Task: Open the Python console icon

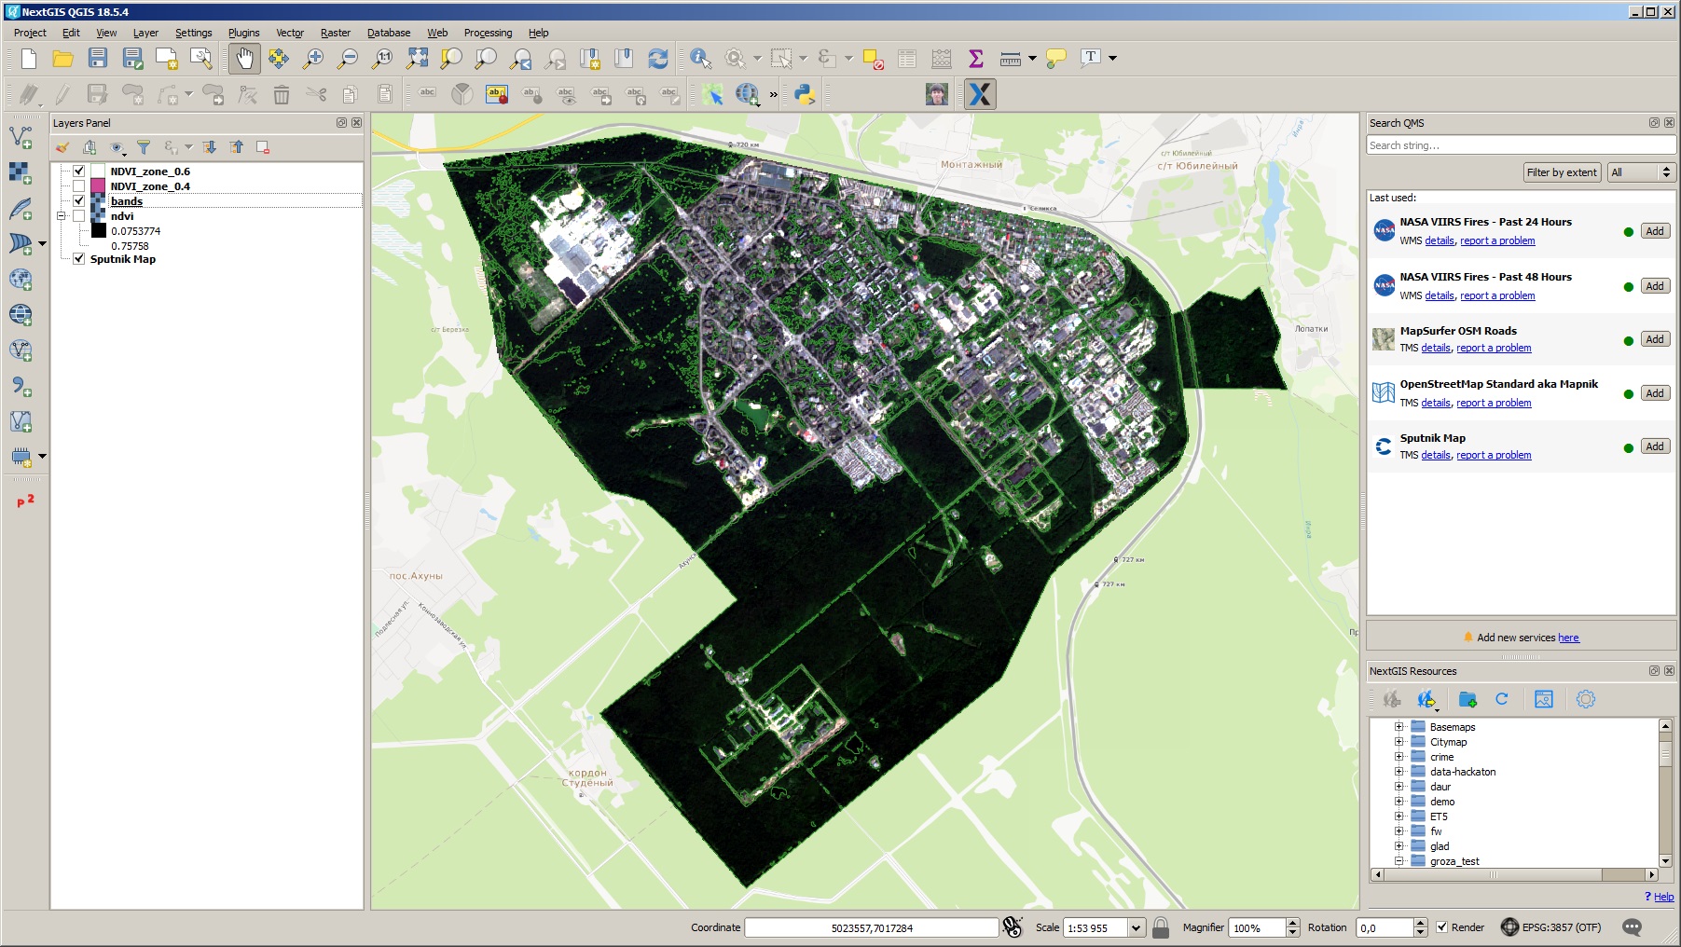Action: (805, 94)
